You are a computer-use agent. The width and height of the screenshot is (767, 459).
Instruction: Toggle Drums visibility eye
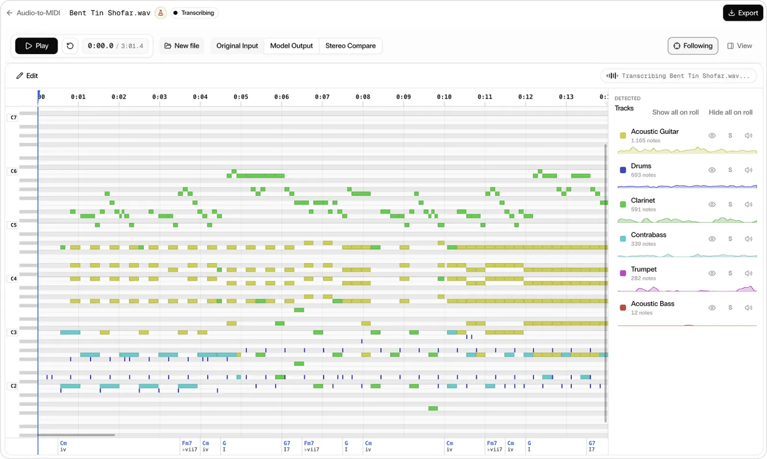click(712, 170)
